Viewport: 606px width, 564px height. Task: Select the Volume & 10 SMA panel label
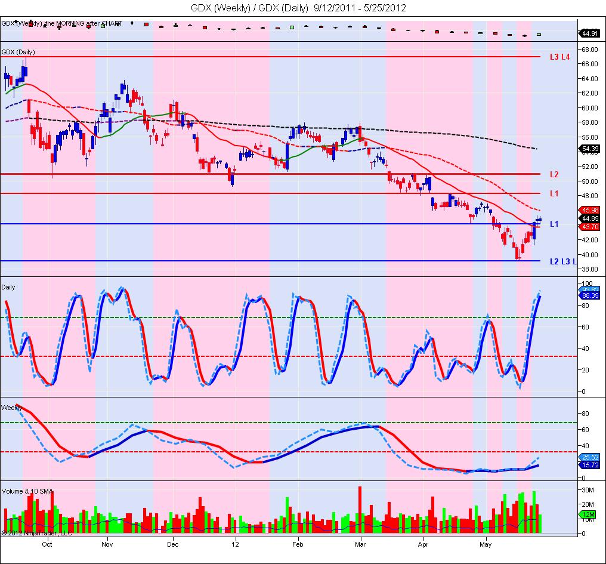click(x=27, y=491)
